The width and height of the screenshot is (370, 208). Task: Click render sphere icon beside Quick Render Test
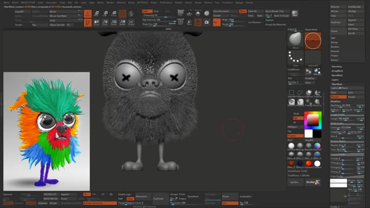click(295, 13)
